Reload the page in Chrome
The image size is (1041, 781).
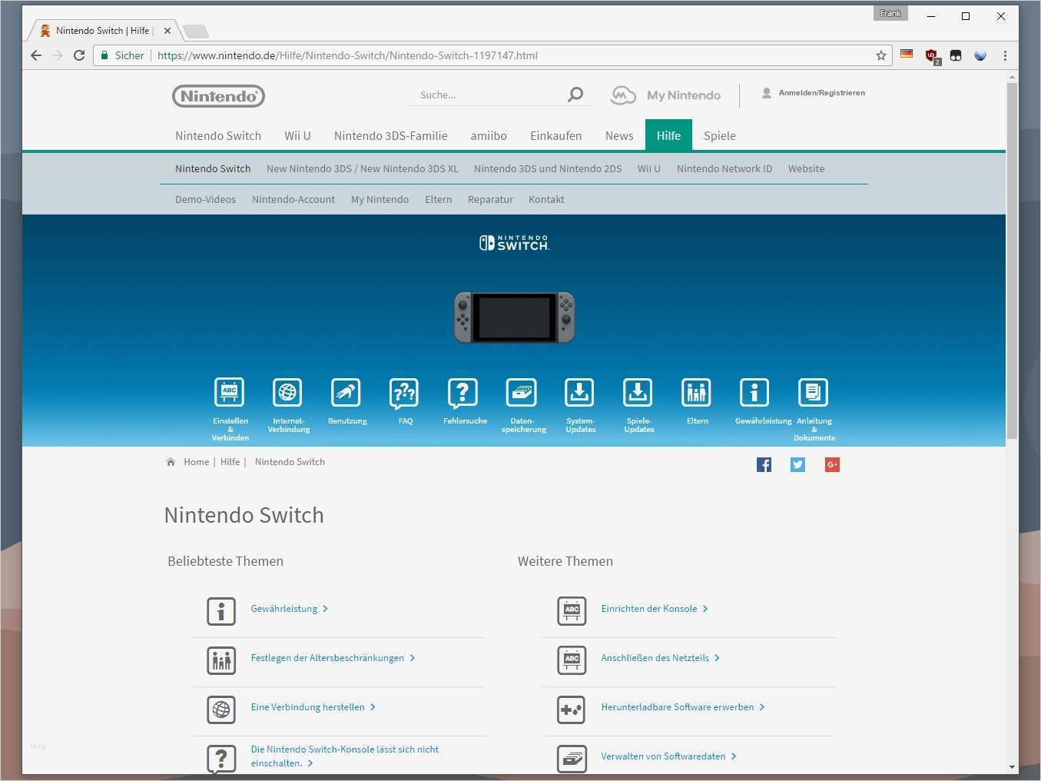(78, 55)
